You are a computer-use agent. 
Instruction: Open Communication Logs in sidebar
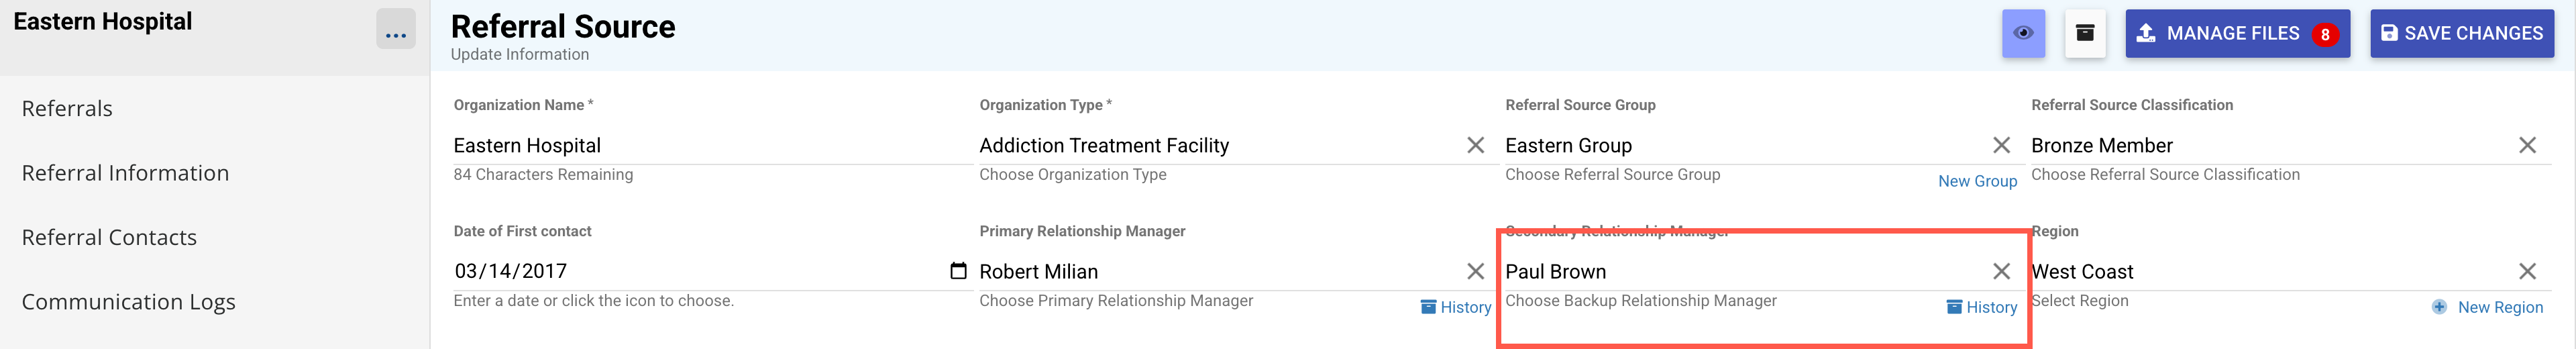(x=128, y=302)
